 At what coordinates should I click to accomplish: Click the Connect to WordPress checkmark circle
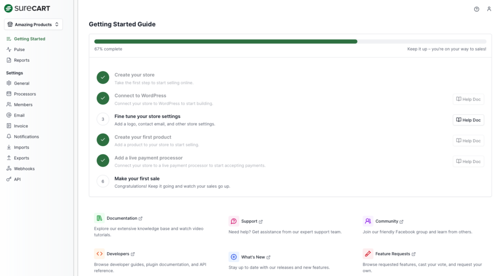click(x=103, y=98)
